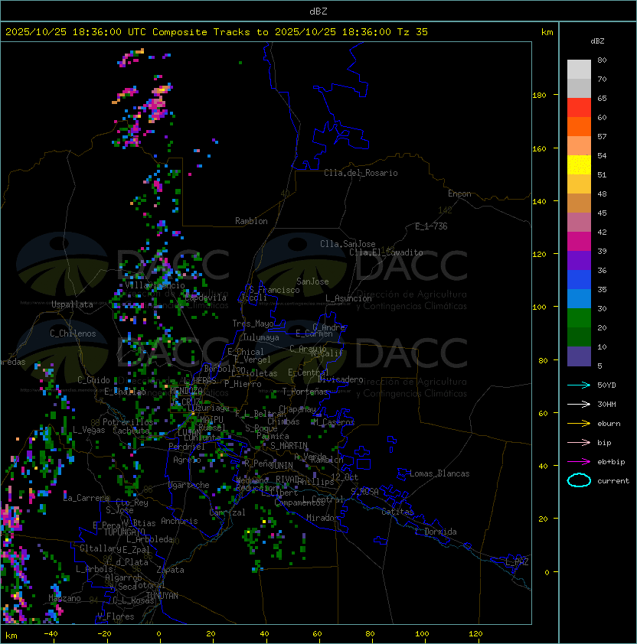
Task: Pick the slate purple 5-10 dBZ band
Action: (579, 356)
